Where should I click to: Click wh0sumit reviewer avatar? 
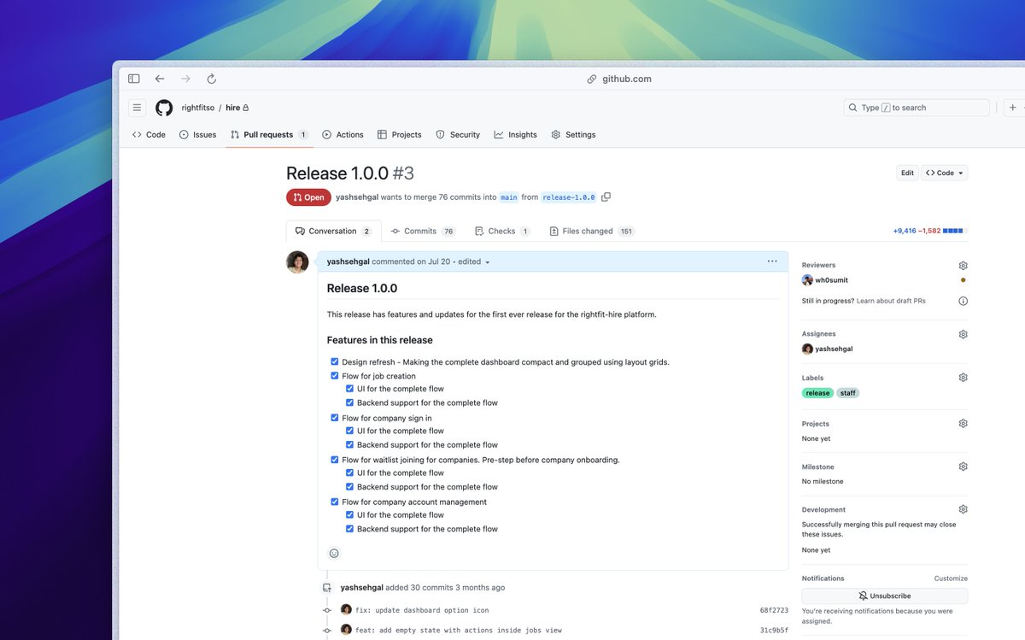(807, 280)
